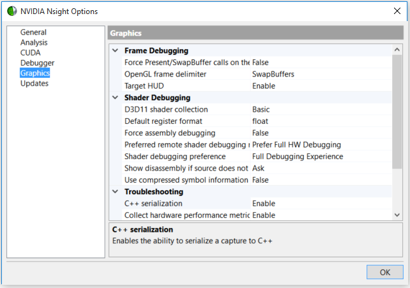The image size is (410, 288).
Task: Collapse the Frame Debugging section
Action: point(115,50)
